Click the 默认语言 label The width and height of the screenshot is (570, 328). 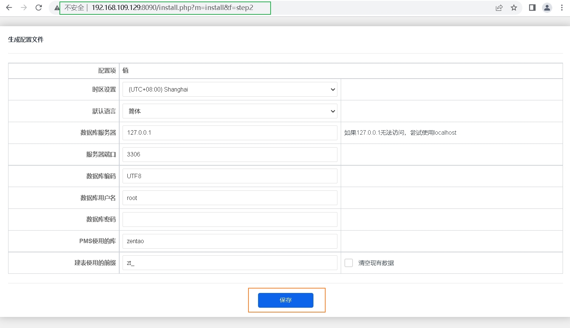[104, 111]
